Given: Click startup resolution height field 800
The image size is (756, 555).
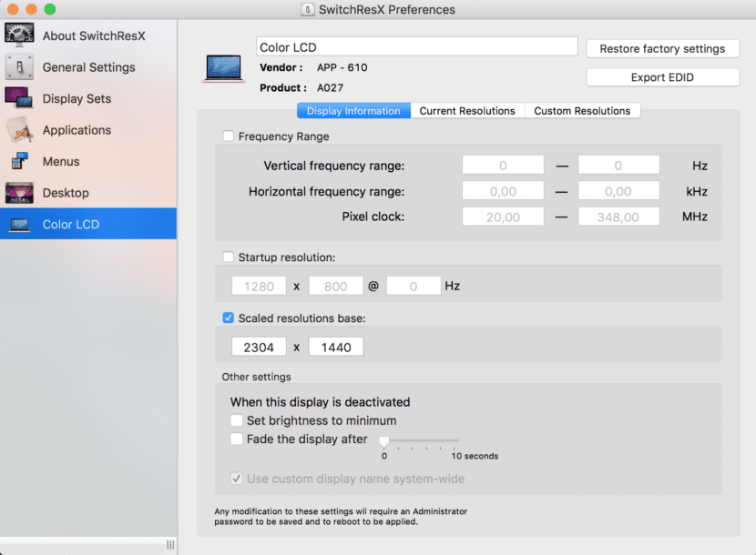Looking at the screenshot, I should [x=336, y=287].
